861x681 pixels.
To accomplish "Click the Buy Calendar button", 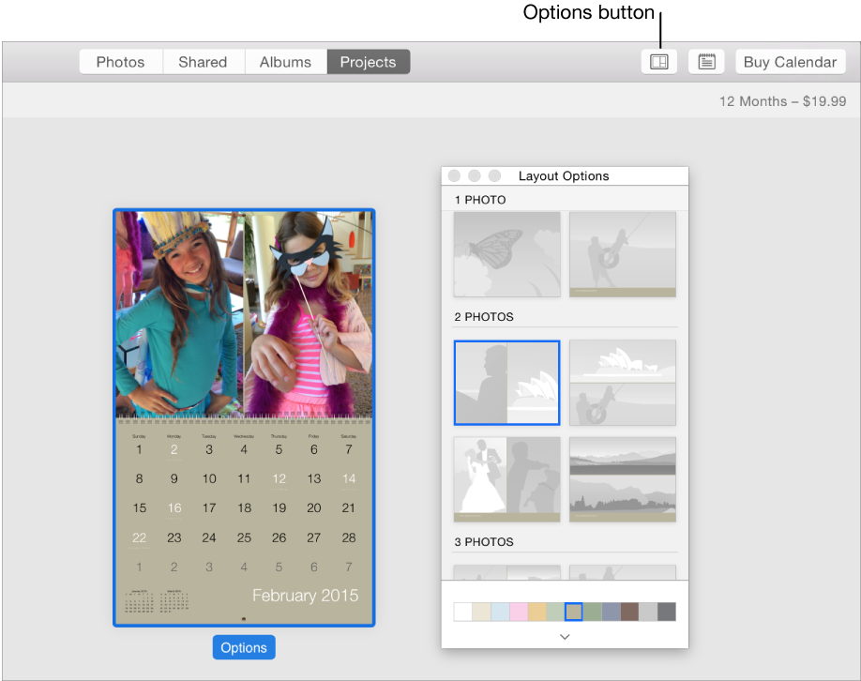I will [790, 61].
